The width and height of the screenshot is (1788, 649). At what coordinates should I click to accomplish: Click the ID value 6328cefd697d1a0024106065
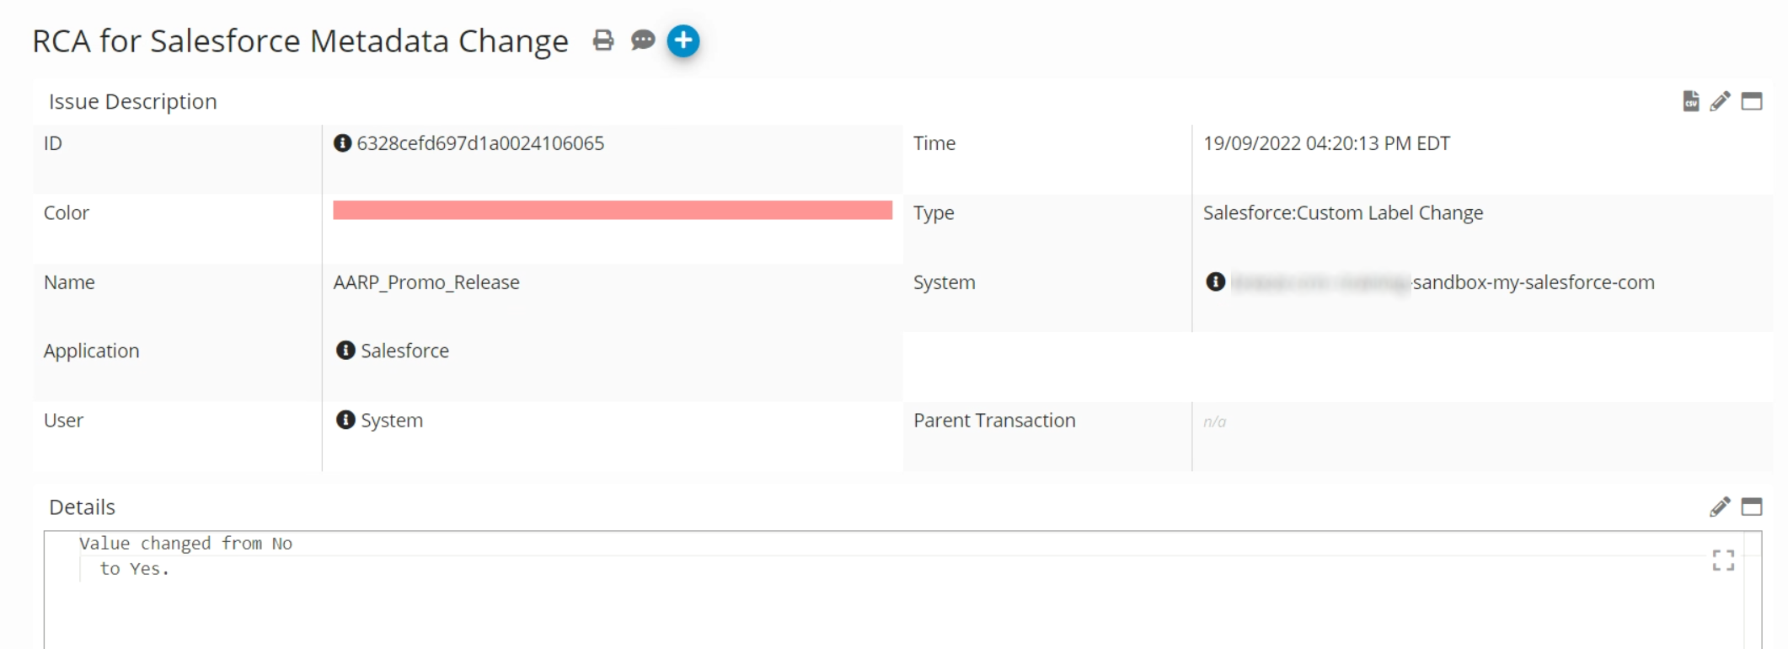click(x=480, y=143)
